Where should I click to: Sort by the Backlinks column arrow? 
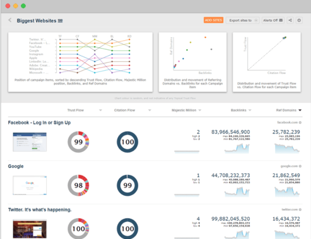[x=250, y=110]
